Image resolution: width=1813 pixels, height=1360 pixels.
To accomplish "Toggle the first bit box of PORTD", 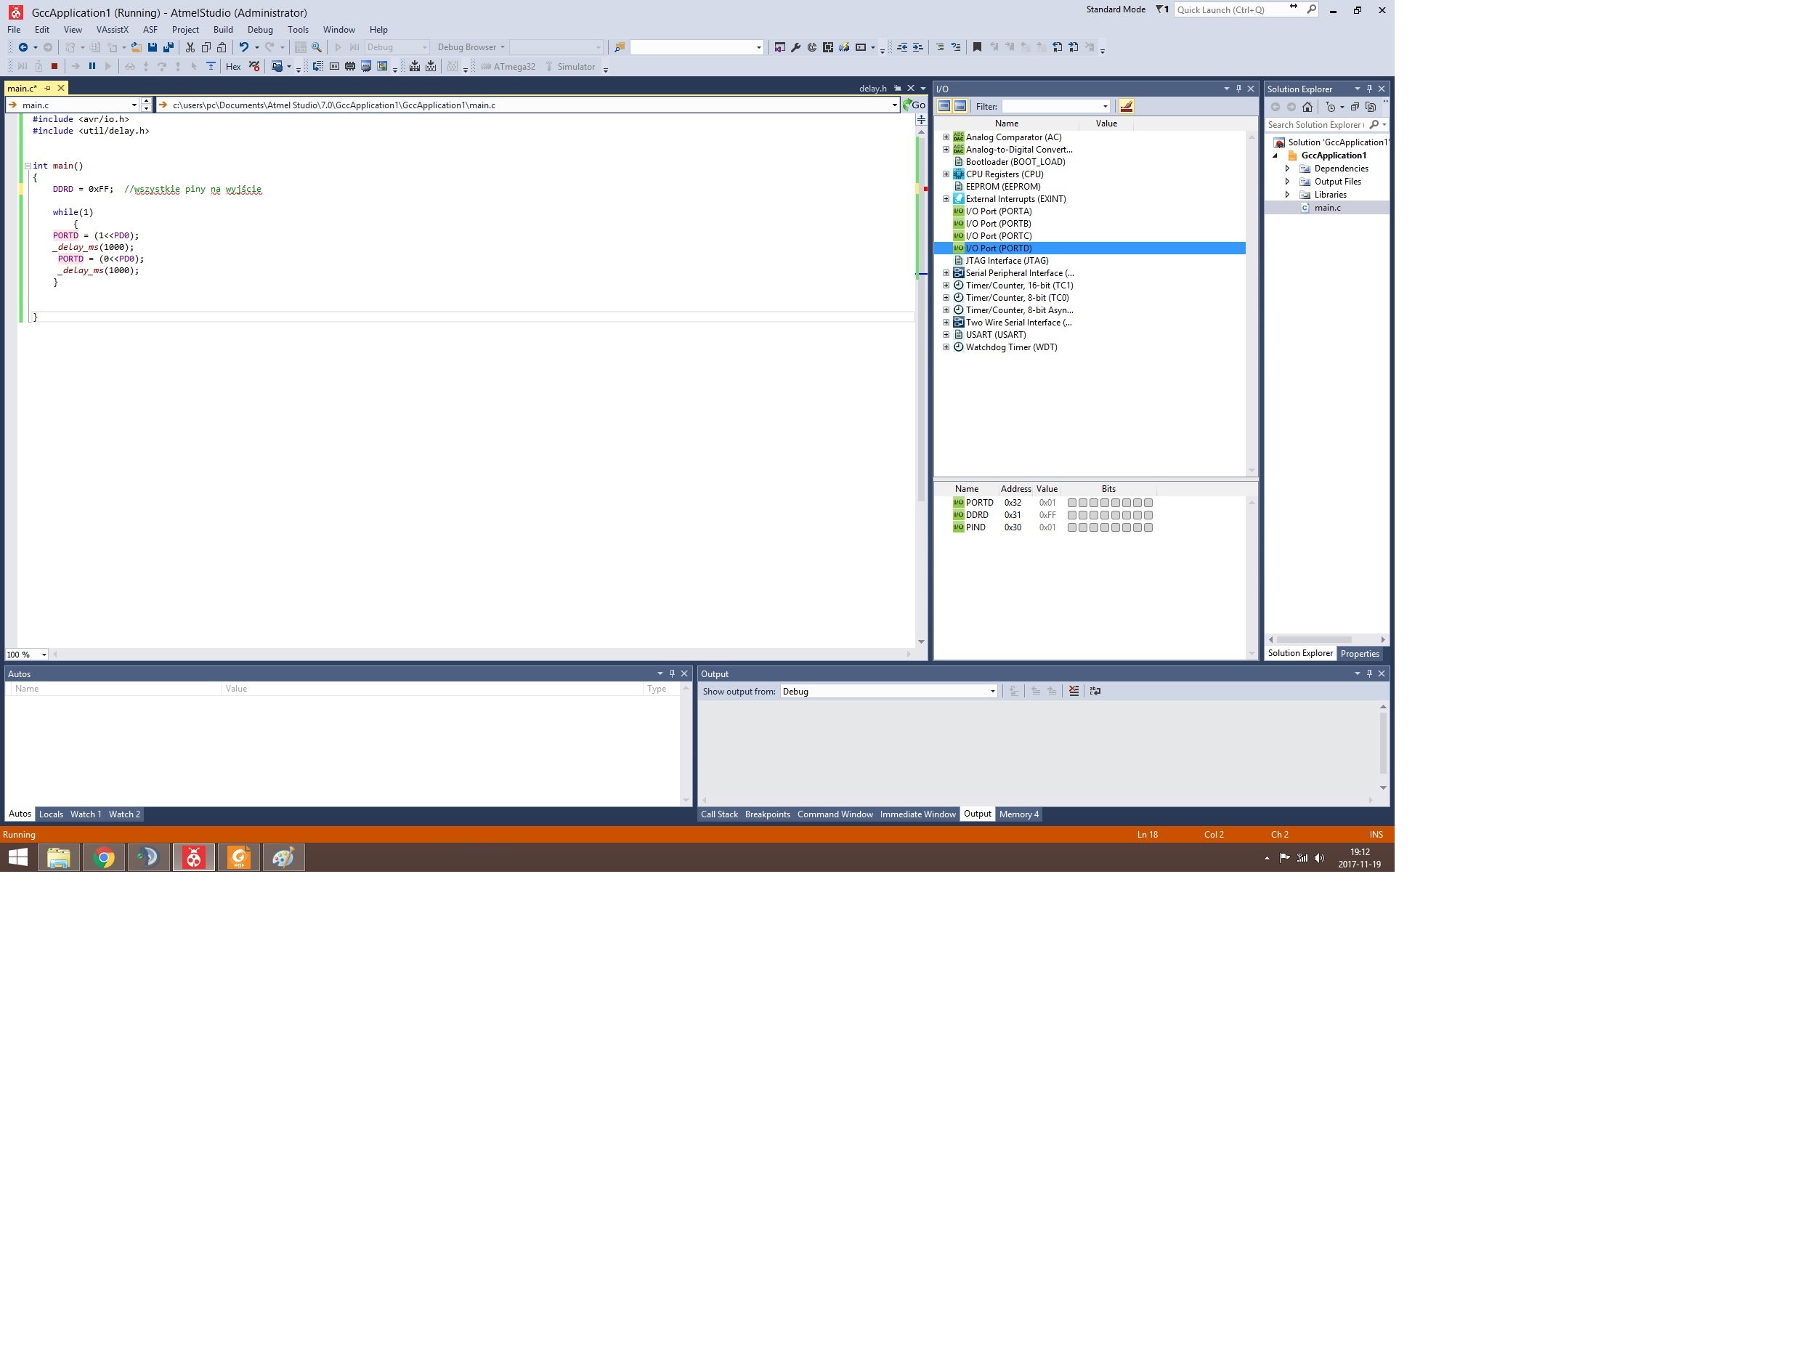I will [x=1072, y=503].
